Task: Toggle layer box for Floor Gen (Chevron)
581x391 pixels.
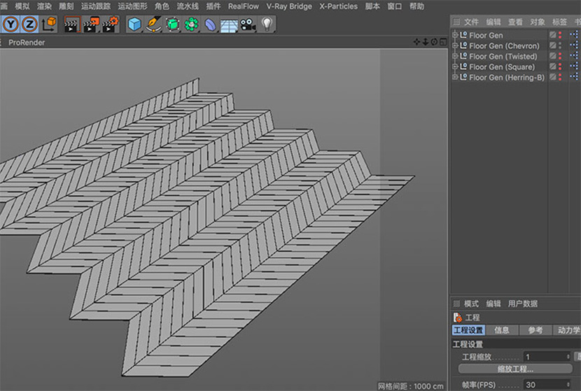Action: point(553,45)
